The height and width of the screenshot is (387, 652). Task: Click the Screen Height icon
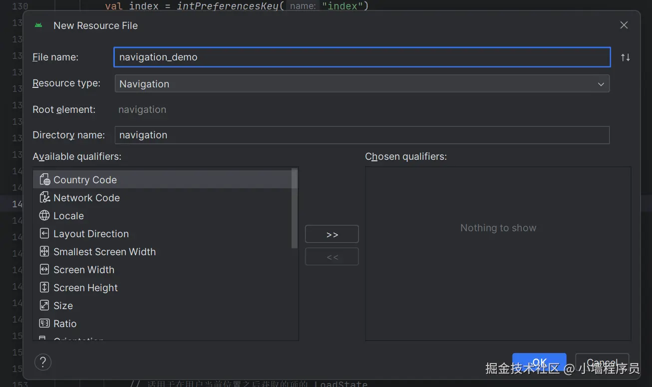(x=44, y=288)
